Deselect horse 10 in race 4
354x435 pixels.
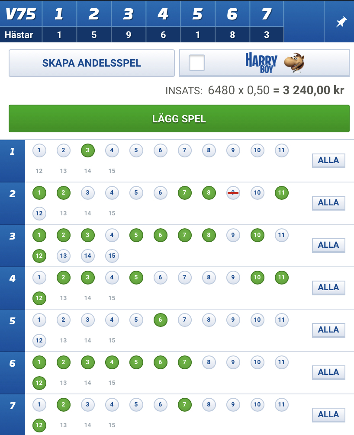(257, 278)
